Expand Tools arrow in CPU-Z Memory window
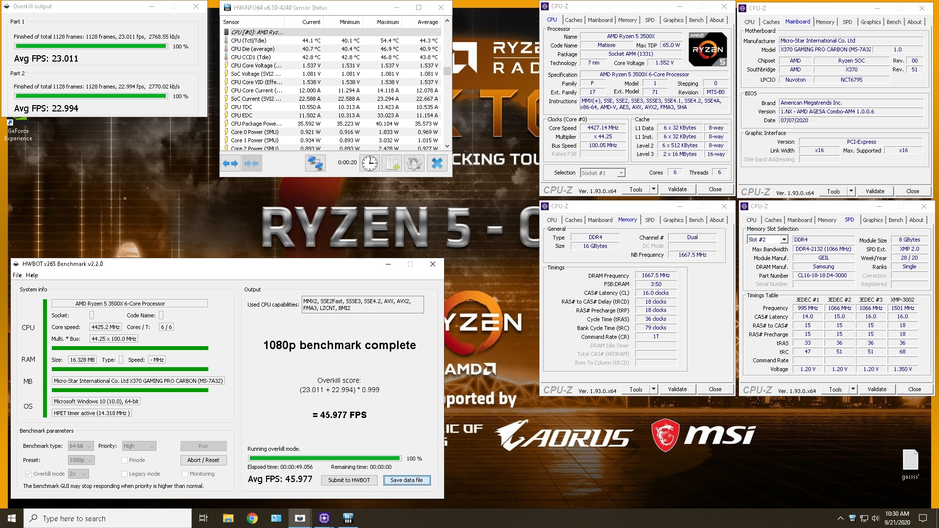The image size is (939, 528). (x=653, y=389)
